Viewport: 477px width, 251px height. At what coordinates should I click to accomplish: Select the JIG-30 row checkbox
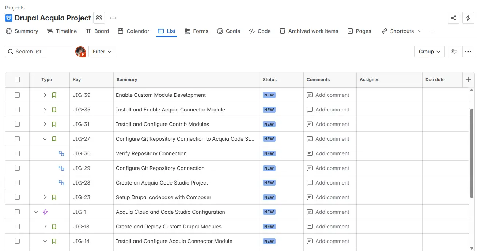point(17,153)
